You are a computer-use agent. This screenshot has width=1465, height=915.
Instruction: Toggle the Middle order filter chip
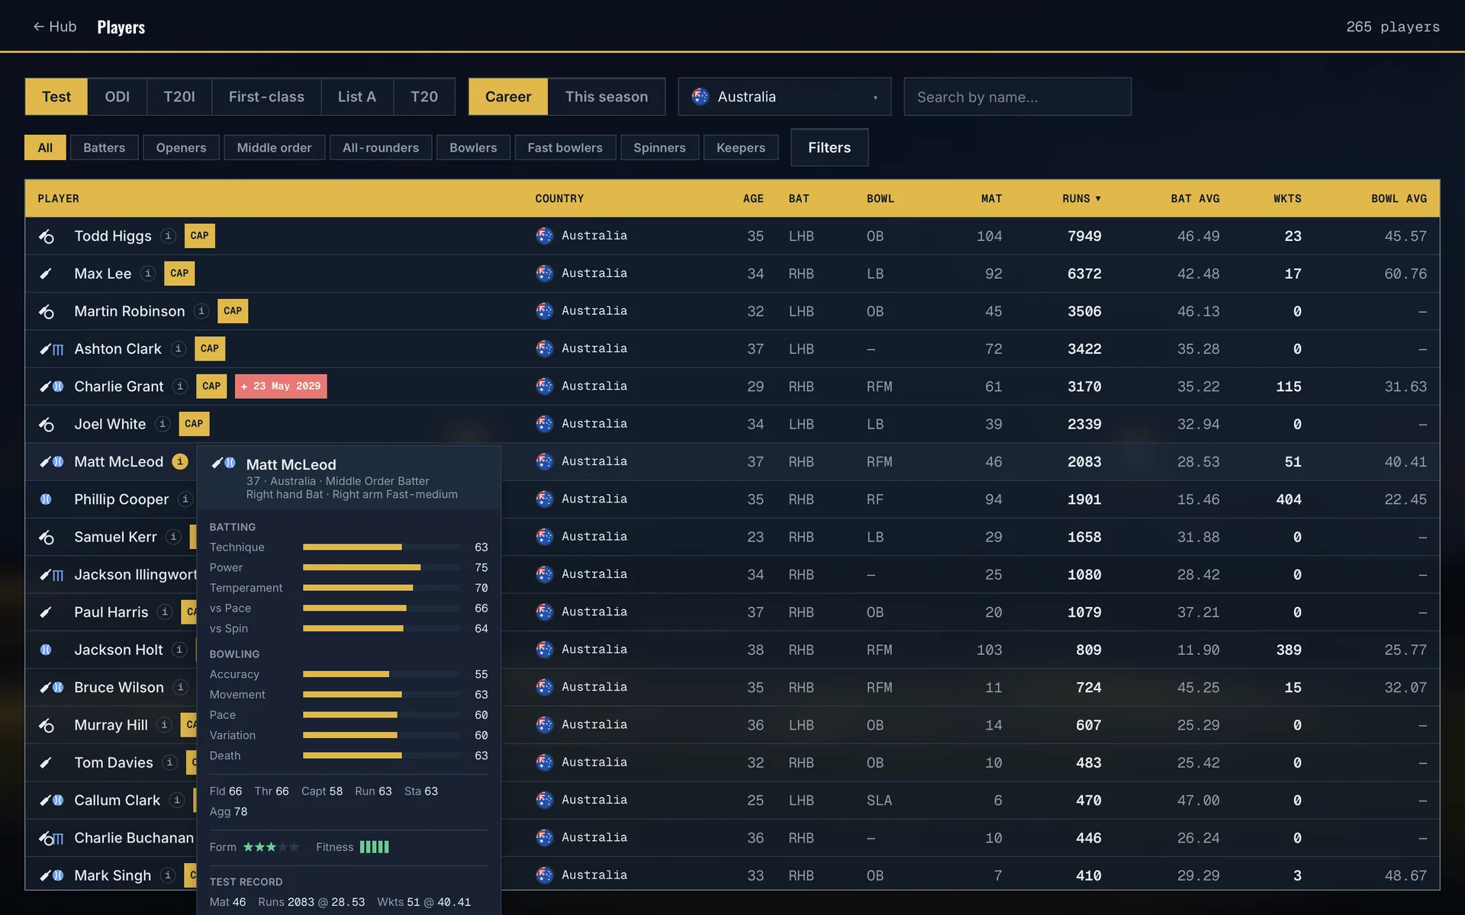pyautogui.click(x=274, y=147)
